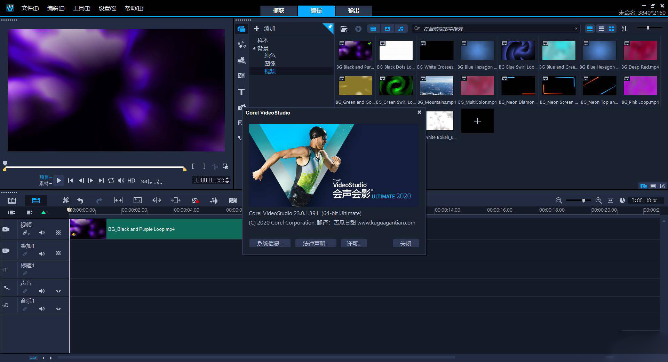This screenshot has height=362, width=668.
Task: Mute the 声音 voice track
Action: pos(42,291)
